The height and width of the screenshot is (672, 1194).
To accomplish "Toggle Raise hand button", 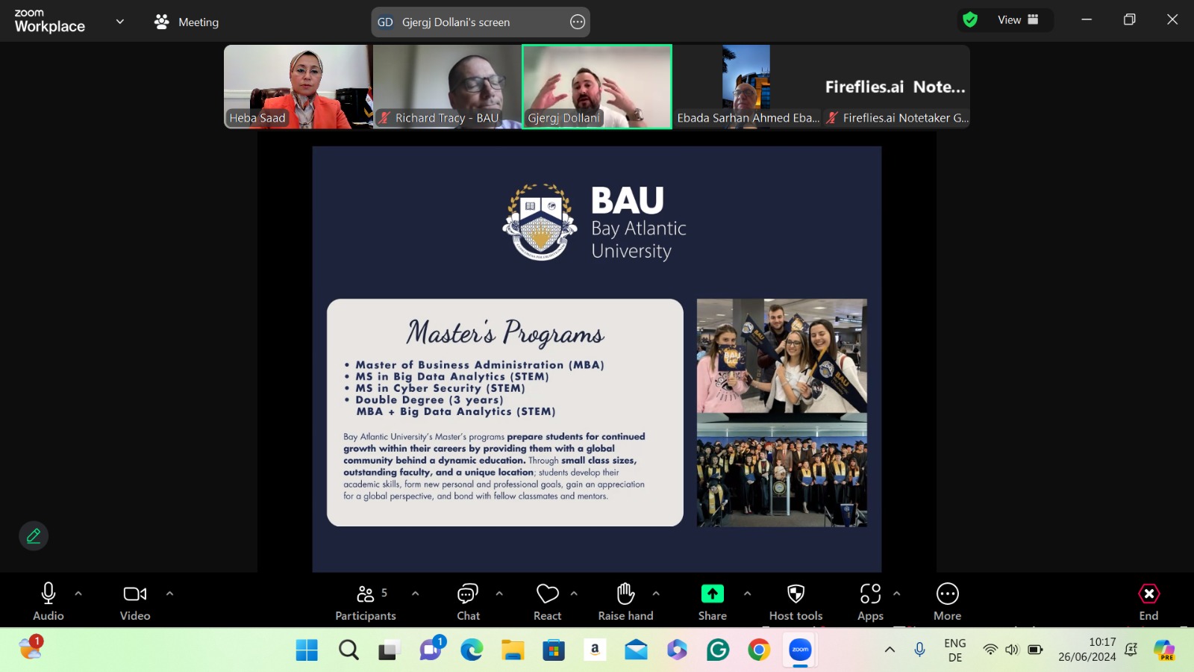I will pyautogui.click(x=625, y=601).
